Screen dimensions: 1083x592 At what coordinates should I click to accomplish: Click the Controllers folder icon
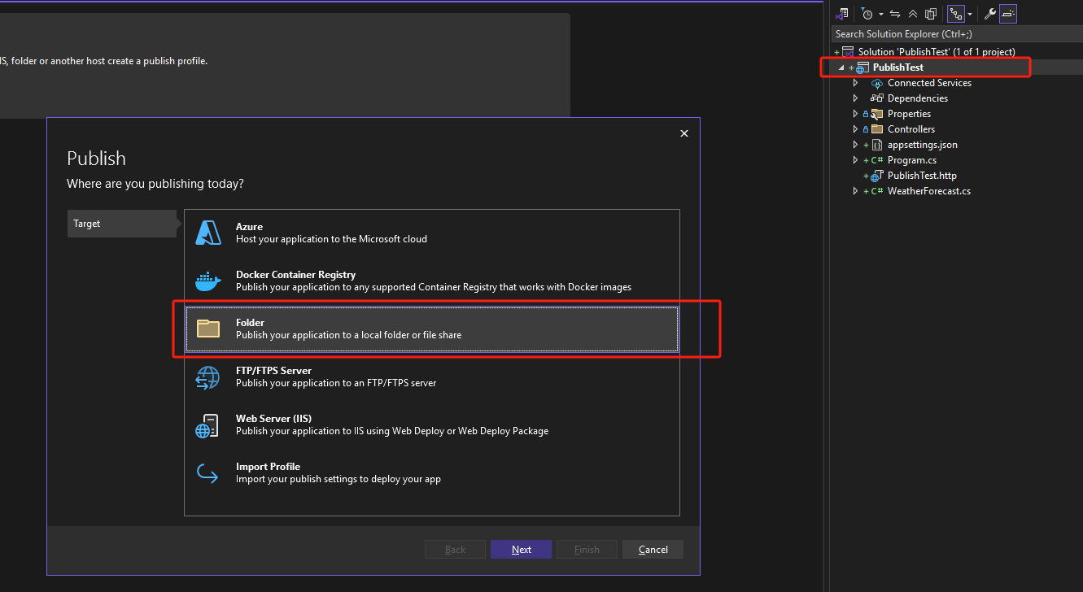click(877, 129)
